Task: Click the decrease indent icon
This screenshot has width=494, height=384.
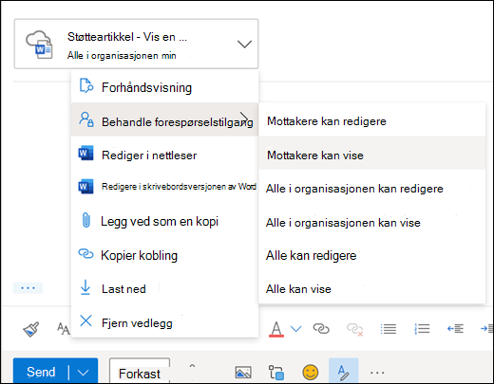Action: click(x=455, y=329)
